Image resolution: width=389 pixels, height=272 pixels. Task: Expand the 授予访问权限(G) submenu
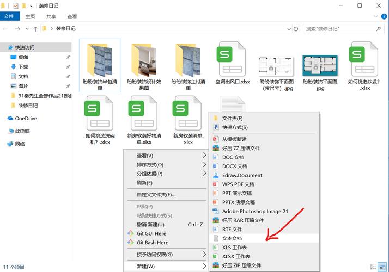166,255
